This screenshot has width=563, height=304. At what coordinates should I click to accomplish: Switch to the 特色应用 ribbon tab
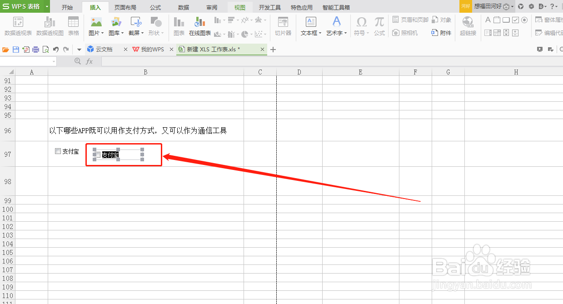(302, 7)
